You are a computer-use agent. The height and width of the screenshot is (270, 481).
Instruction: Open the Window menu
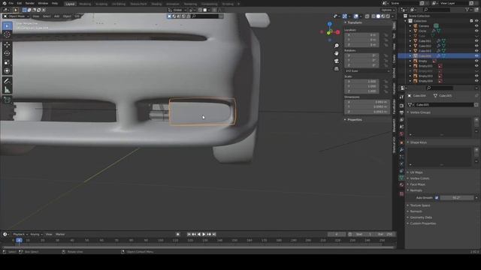[x=43, y=3]
